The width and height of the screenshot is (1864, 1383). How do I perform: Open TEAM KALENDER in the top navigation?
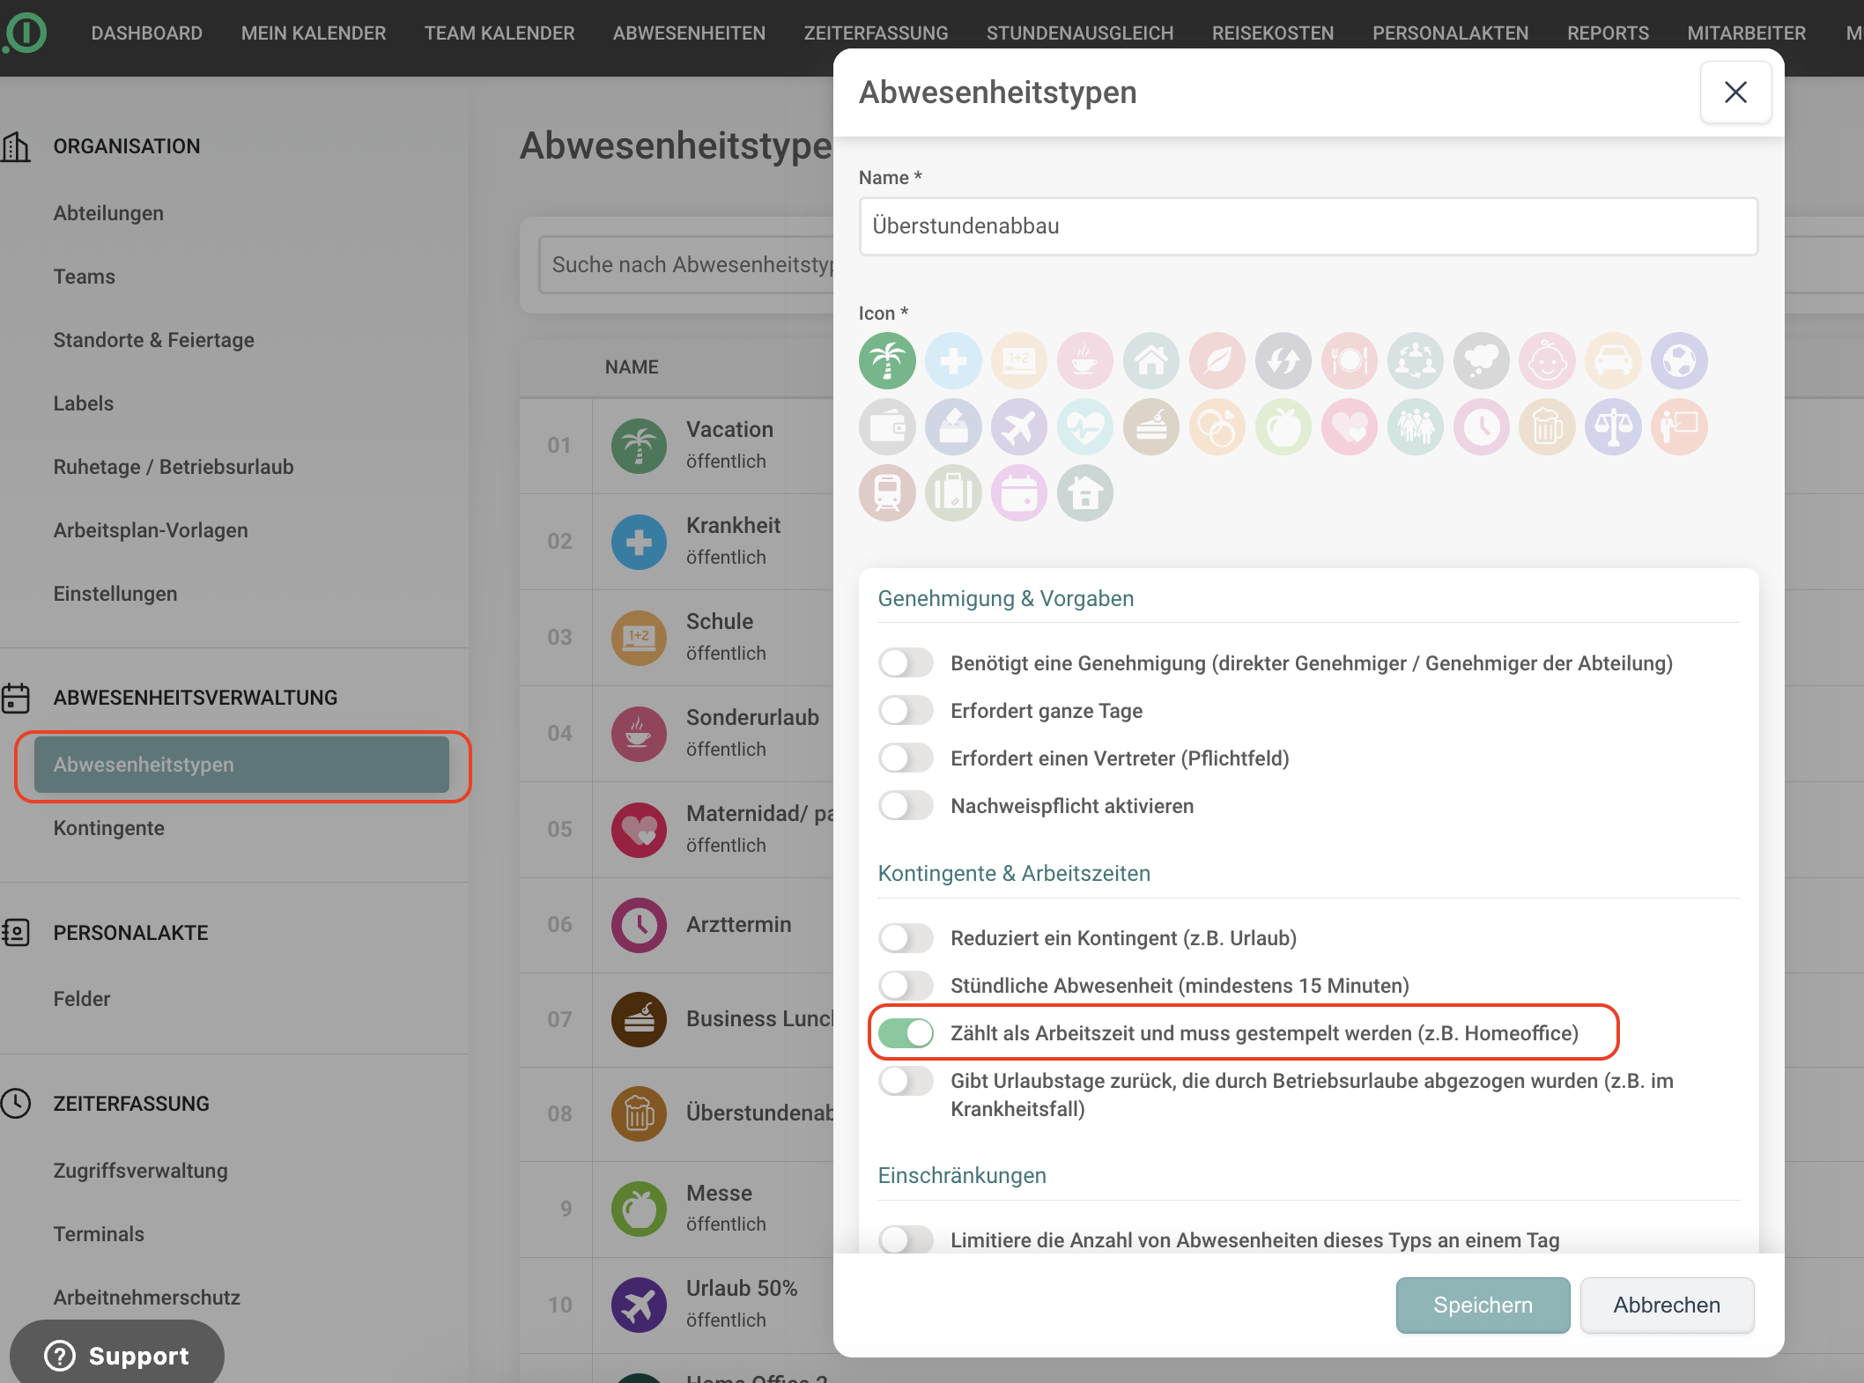[x=499, y=33]
